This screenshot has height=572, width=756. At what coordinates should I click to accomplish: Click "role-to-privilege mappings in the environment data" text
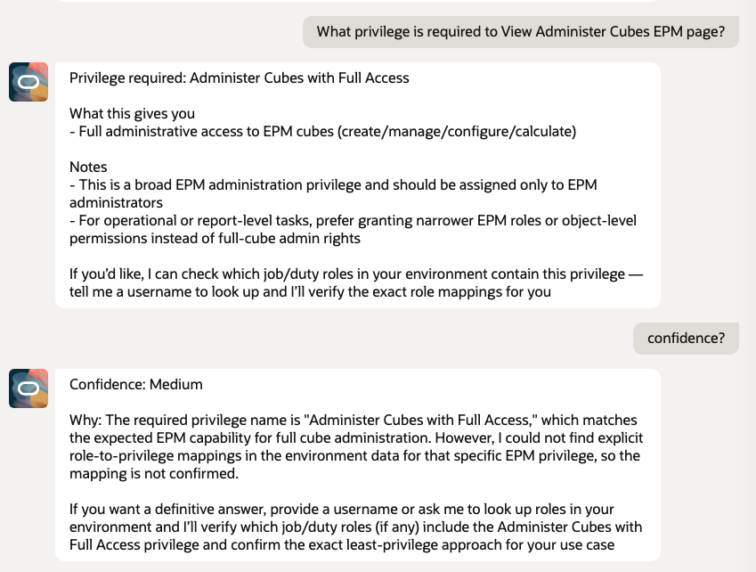[x=240, y=455]
